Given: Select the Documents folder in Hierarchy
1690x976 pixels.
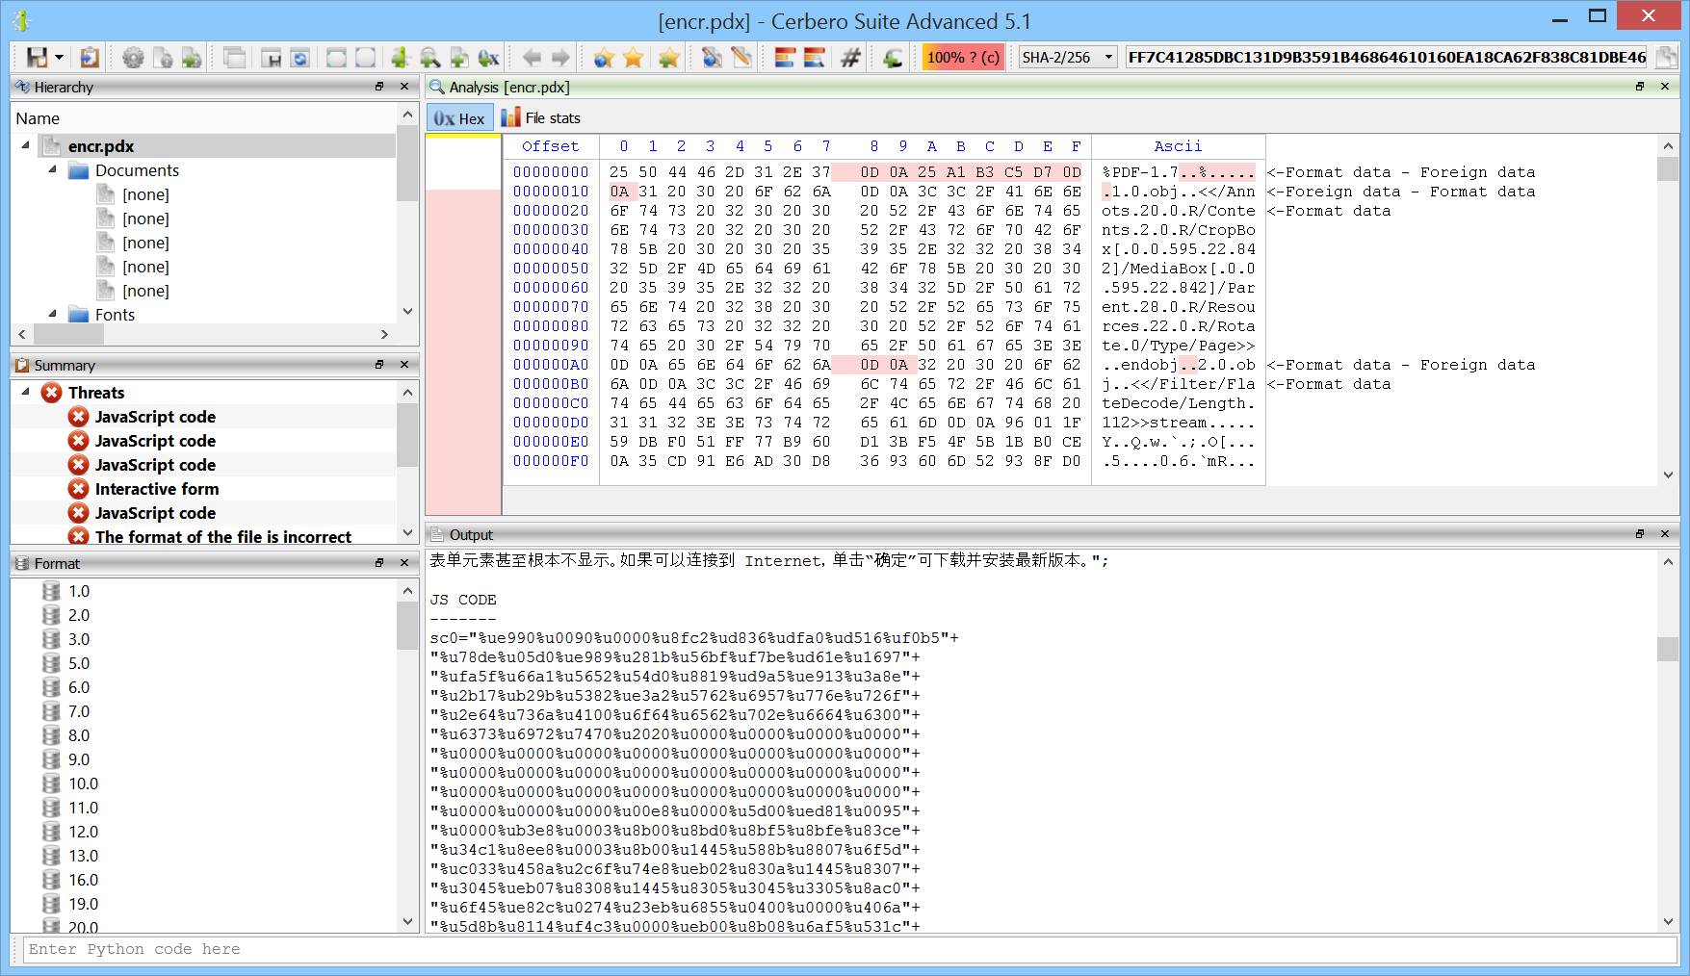Looking at the screenshot, I should (137, 170).
